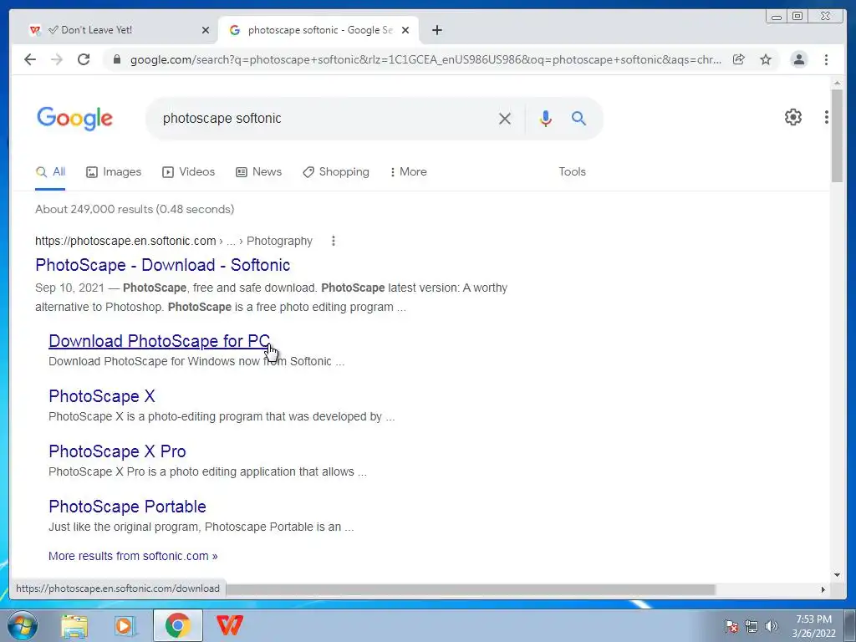Open network status tray icon
This screenshot has height=642, width=856.
tap(752, 626)
